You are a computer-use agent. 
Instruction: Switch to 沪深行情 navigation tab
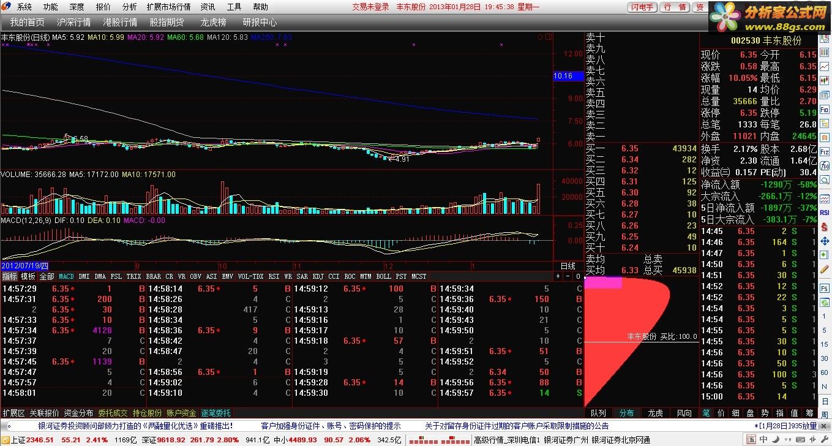pos(73,22)
